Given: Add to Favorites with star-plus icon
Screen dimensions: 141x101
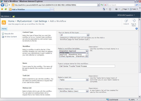Looking at the screenshot, I should click(x=6, y=9).
